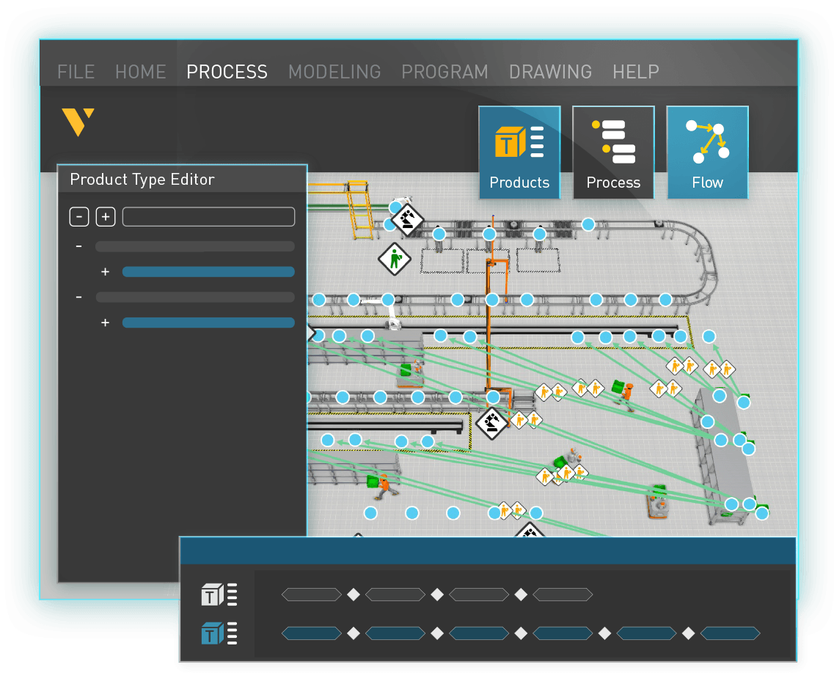The width and height of the screenshot is (834, 695).
Task: Click the last diamond connector in bottom flow row
Action: [x=688, y=633]
